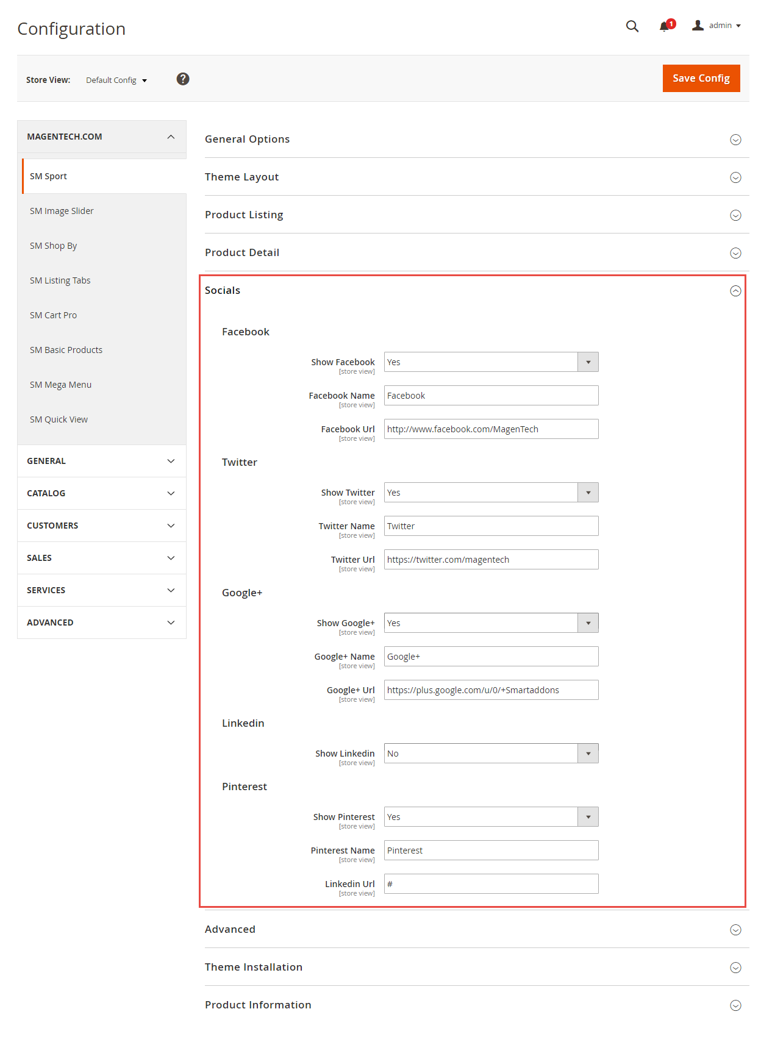Expand the CATALOG sidebar group
The width and height of the screenshot is (761, 1045).
pos(102,493)
